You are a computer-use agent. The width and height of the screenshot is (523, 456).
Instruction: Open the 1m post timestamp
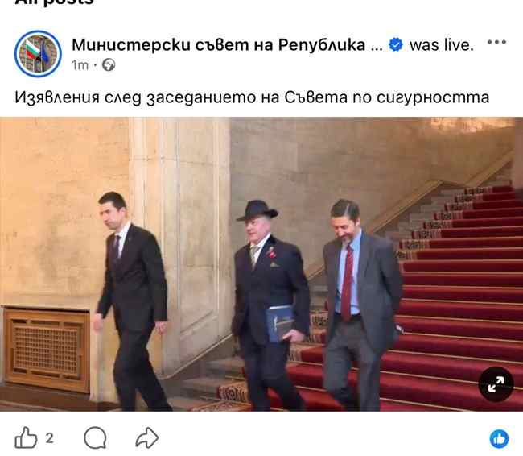click(80, 65)
